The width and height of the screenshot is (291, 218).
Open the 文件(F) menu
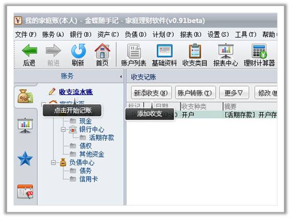pos(25,35)
